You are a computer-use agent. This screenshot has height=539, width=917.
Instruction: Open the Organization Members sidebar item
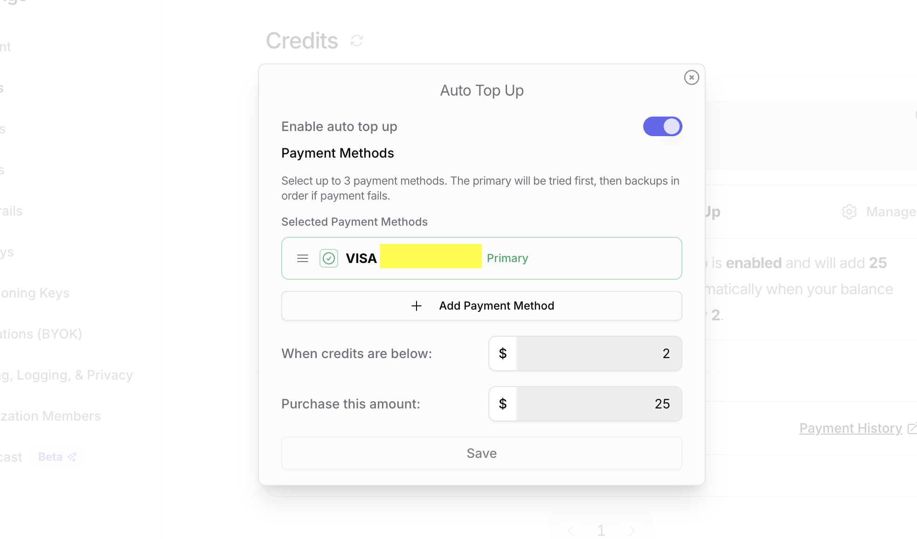[50, 416]
